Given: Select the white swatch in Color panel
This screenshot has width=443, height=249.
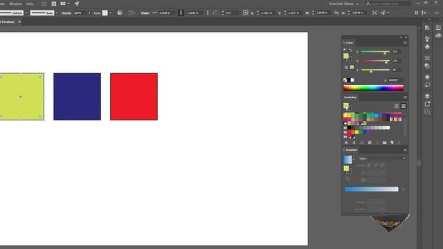Looking at the screenshot, I should (x=352, y=80).
